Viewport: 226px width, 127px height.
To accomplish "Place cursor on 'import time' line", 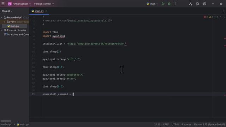I will [x=50, y=32].
